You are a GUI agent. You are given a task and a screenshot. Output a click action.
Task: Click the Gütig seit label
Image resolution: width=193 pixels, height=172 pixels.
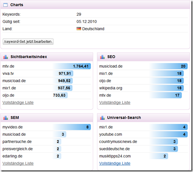(x=12, y=22)
